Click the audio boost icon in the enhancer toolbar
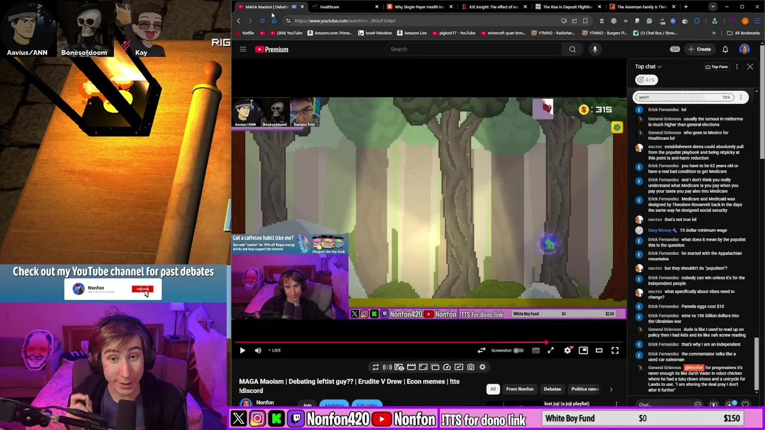Screen dimensions: 765x430 [x=387, y=367]
